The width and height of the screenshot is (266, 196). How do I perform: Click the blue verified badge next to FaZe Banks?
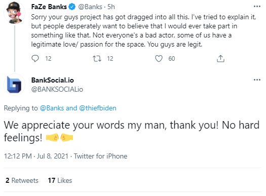[72, 7]
